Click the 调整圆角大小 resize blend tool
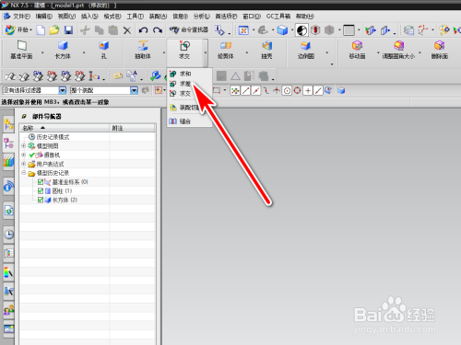The height and width of the screenshot is (345, 461). point(398,50)
